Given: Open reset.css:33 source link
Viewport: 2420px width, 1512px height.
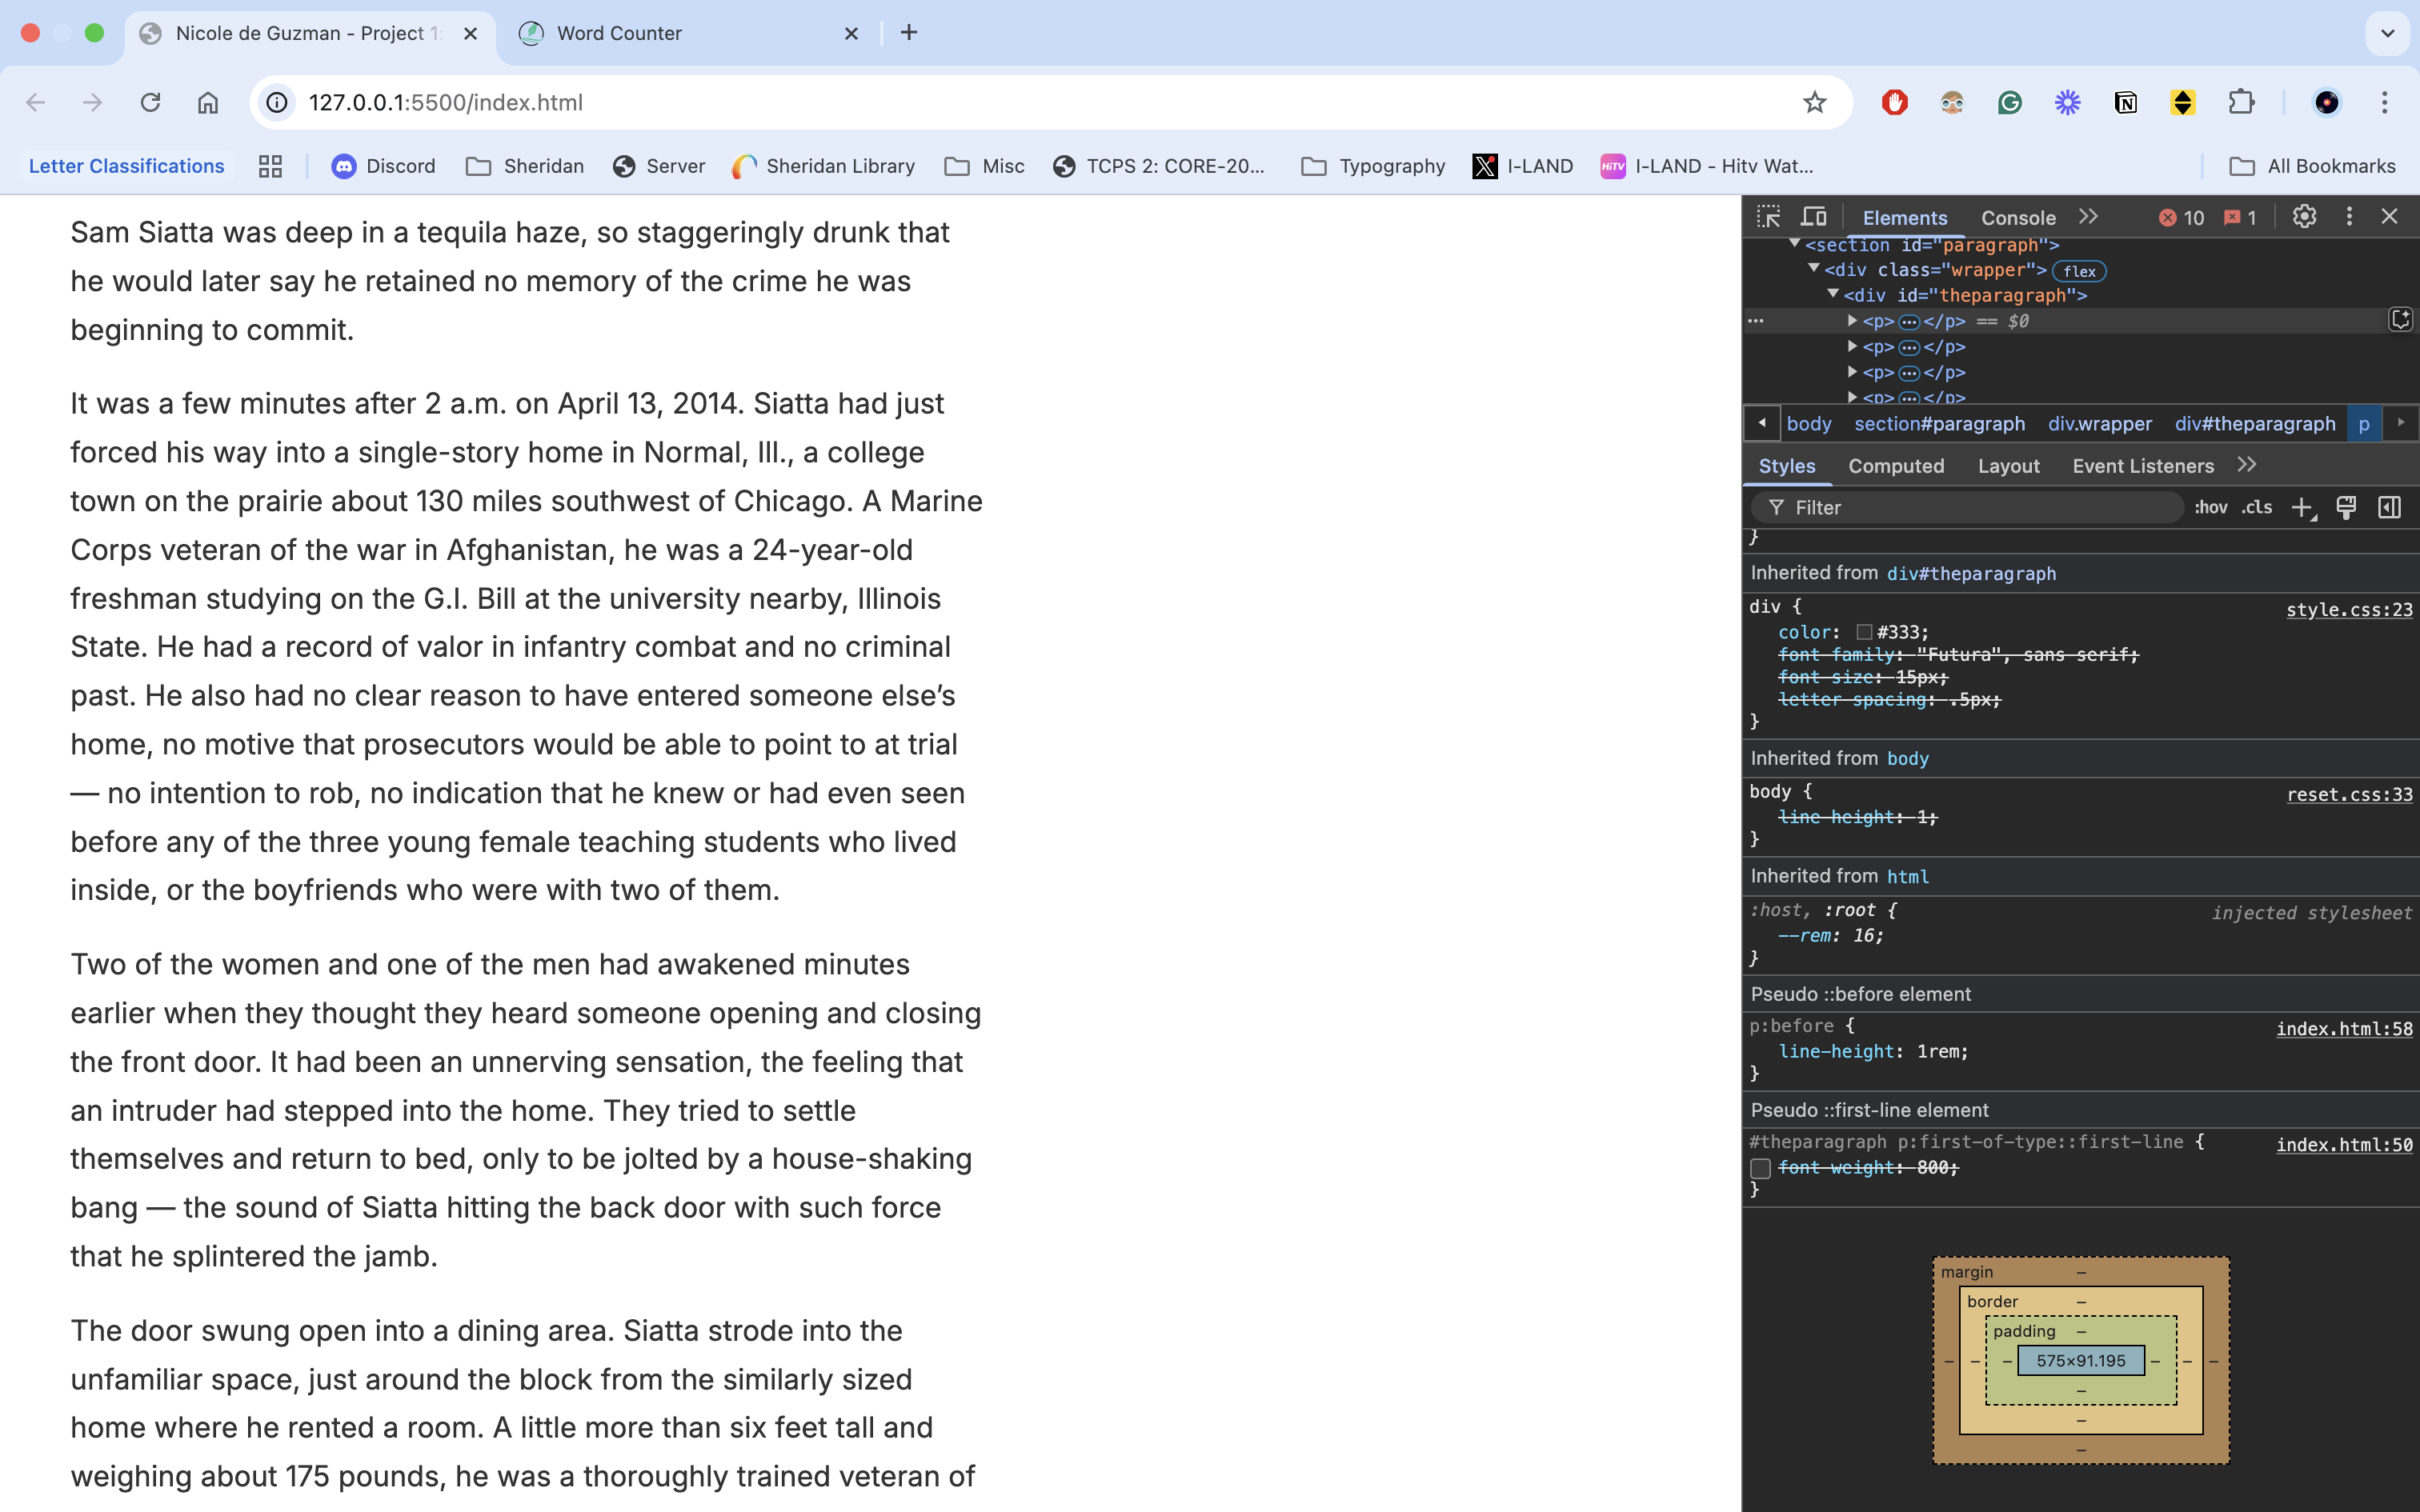Looking at the screenshot, I should tap(2350, 794).
